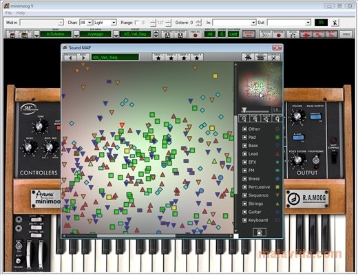Click the Snap 4 star button
The image size is (358, 275).
197,57
